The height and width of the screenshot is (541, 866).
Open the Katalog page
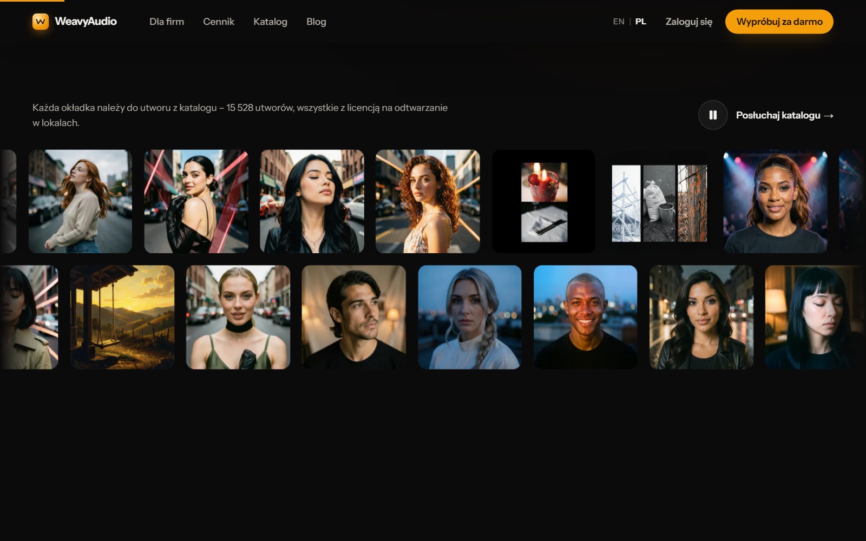click(x=270, y=22)
